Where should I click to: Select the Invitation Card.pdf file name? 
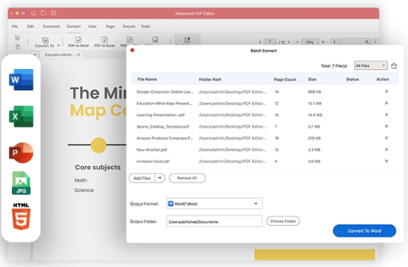[153, 162]
